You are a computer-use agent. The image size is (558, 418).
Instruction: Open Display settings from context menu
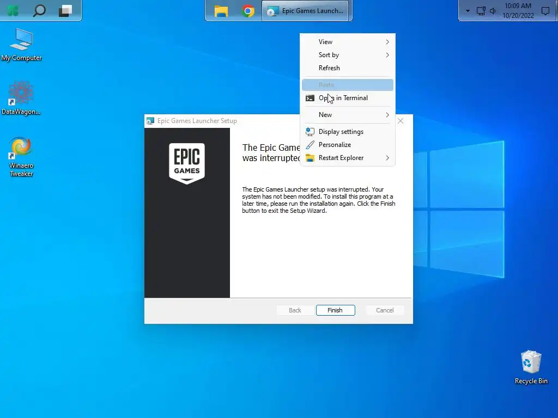pyautogui.click(x=348, y=132)
